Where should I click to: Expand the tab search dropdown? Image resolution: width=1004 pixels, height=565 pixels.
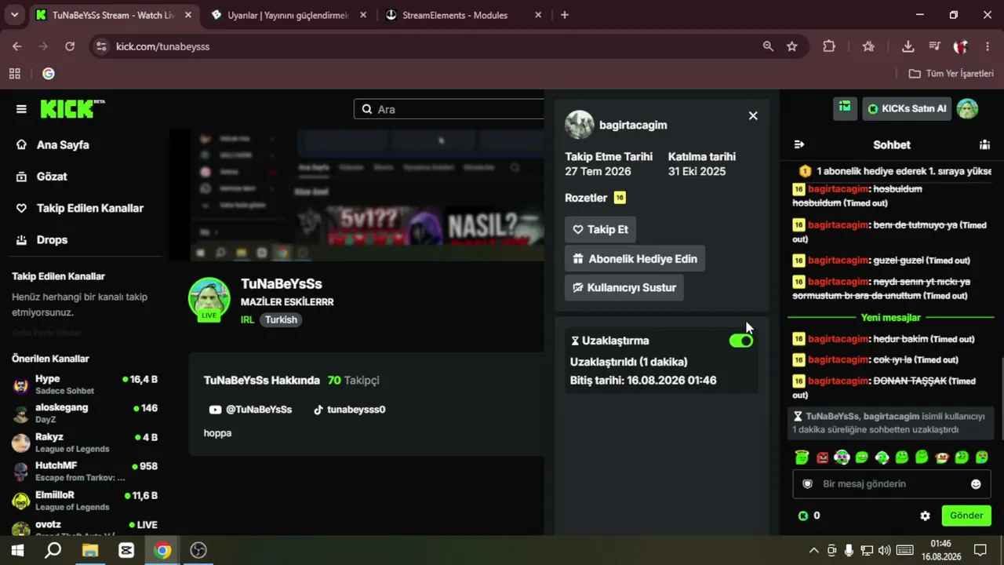14,15
